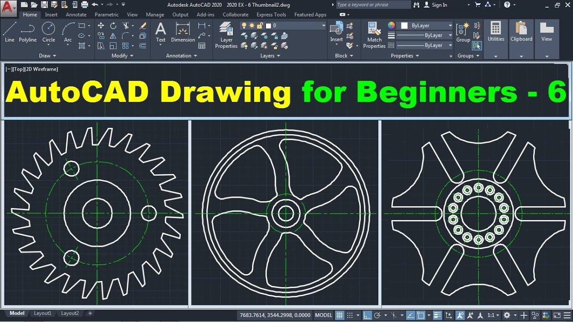This screenshot has height=322, width=573.
Task: Open the ByLayer object color dropdown
Action: 450,25
